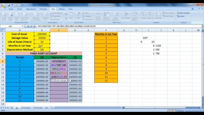Expand the formula bar
Viewport: 204px width, 115px height.
[203, 26]
